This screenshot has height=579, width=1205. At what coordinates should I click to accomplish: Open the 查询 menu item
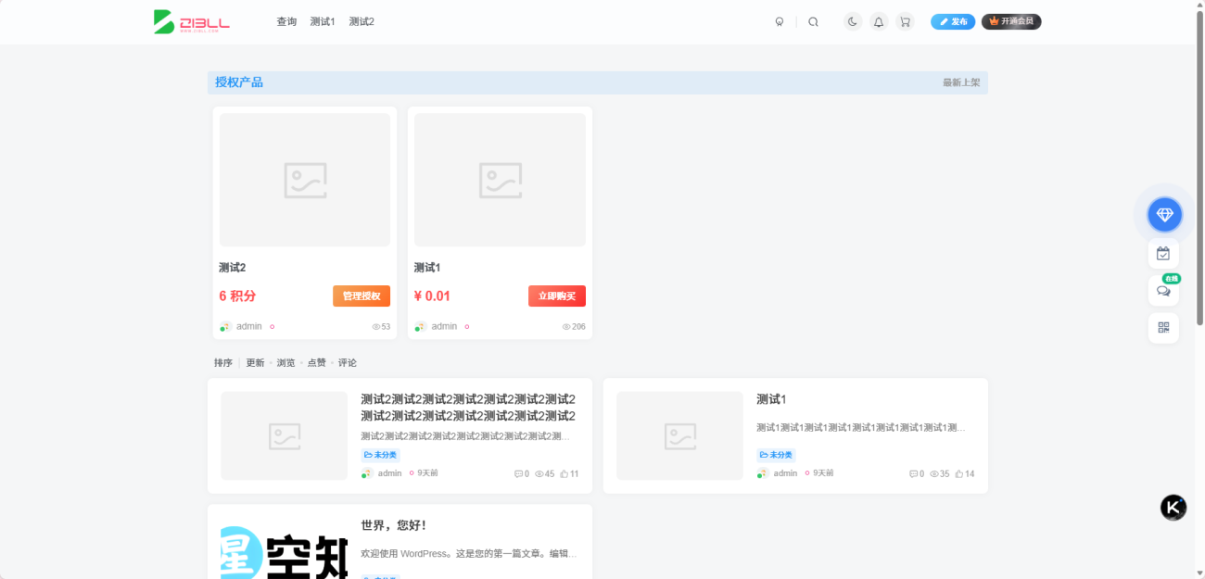click(x=286, y=22)
